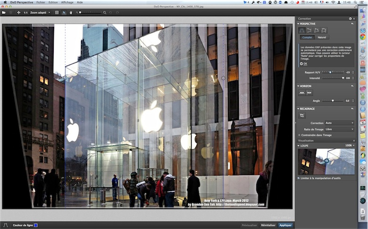
Task: Open Spotlight search in the menu bar
Action: (356, 2)
